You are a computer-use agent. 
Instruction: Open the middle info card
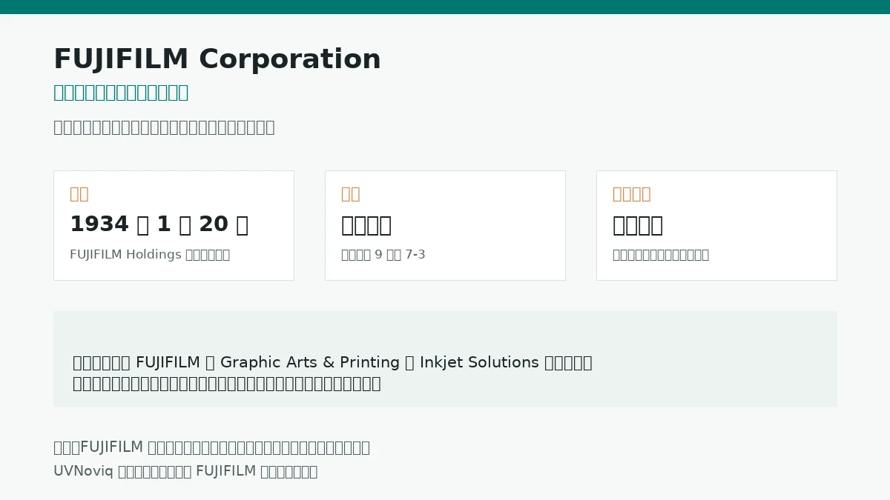pyautogui.click(x=445, y=225)
